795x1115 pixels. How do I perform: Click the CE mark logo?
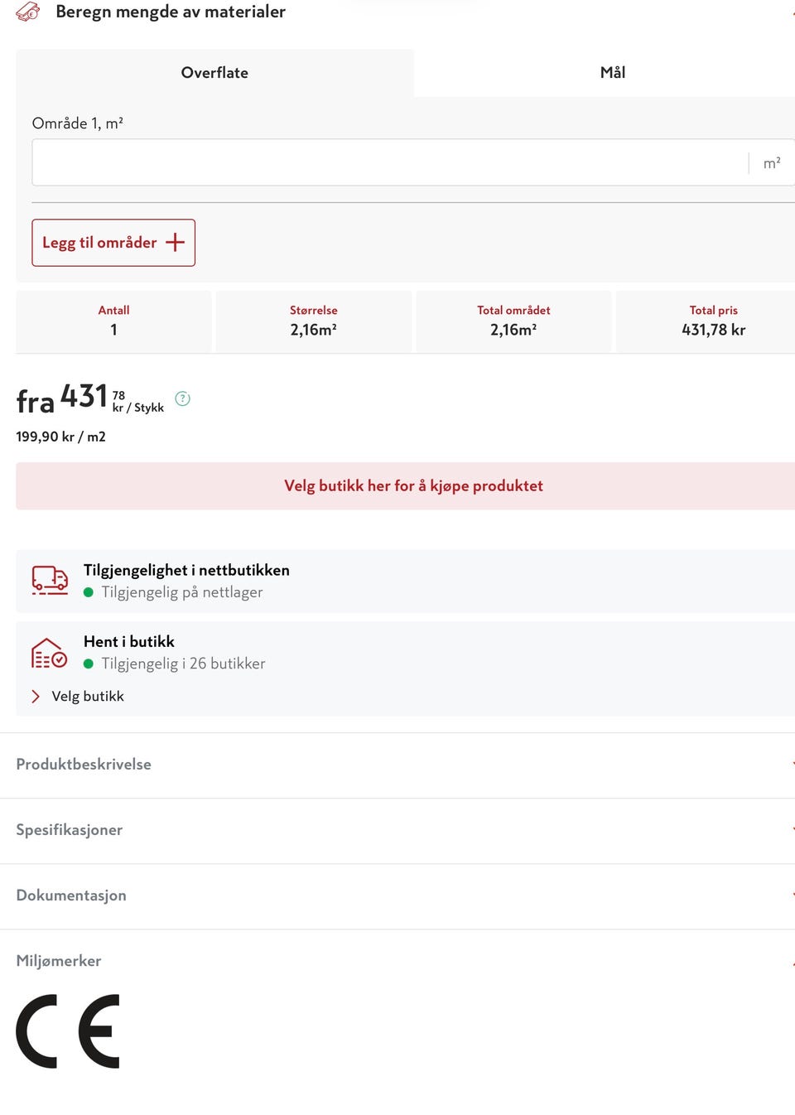68,1031
